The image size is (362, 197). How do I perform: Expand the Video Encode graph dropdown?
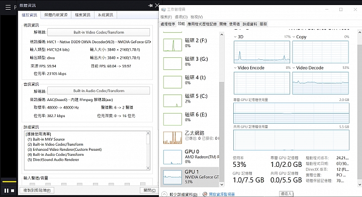[x=235, y=68]
